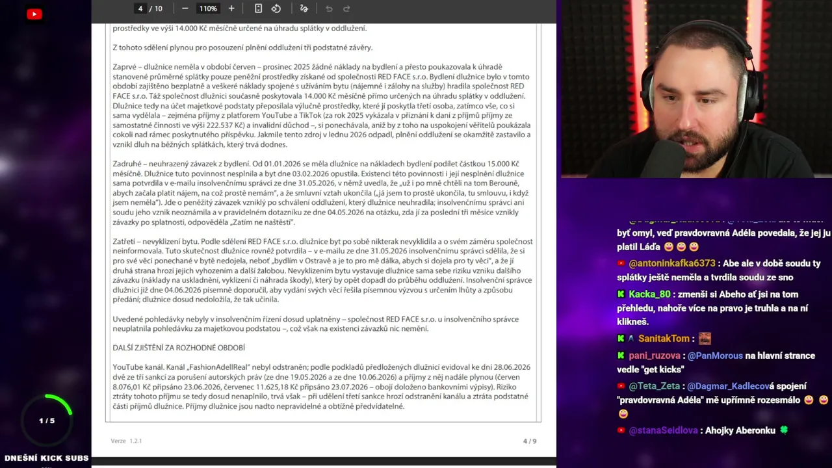
Task: Click the 1 / 5 subs progress ring
Action: click(47, 421)
